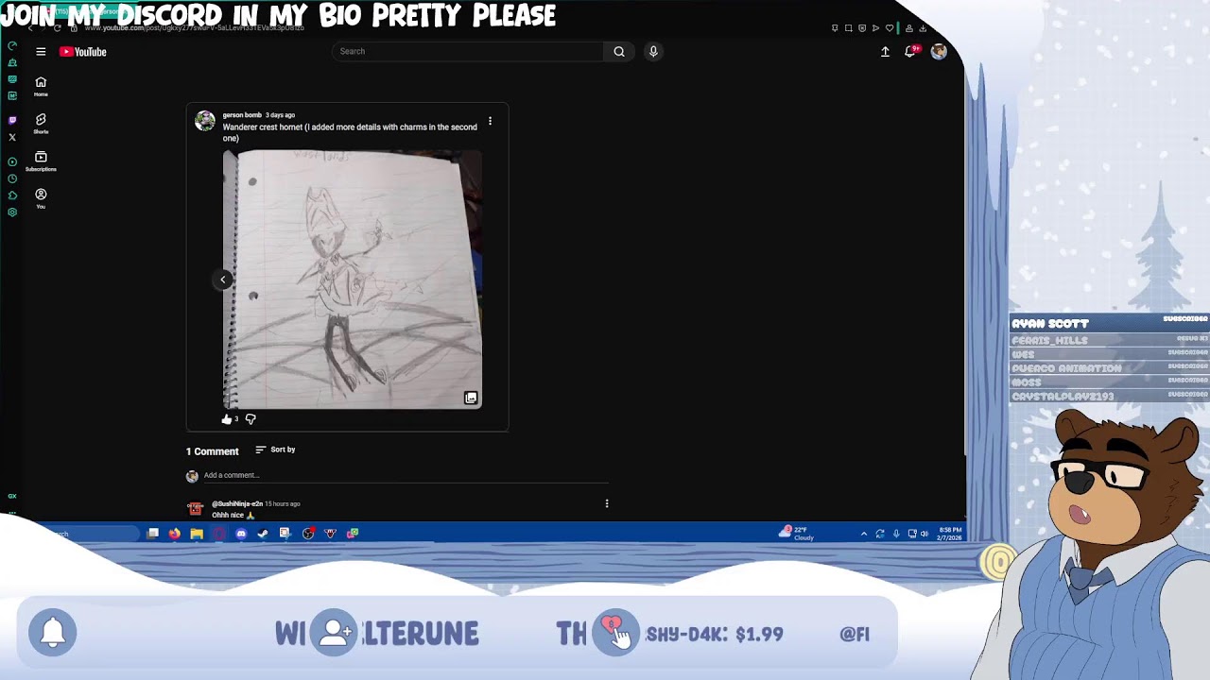The width and height of the screenshot is (1210, 680).
Task: Open File Explorer from the taskbar
Action: tap(197, 534)
